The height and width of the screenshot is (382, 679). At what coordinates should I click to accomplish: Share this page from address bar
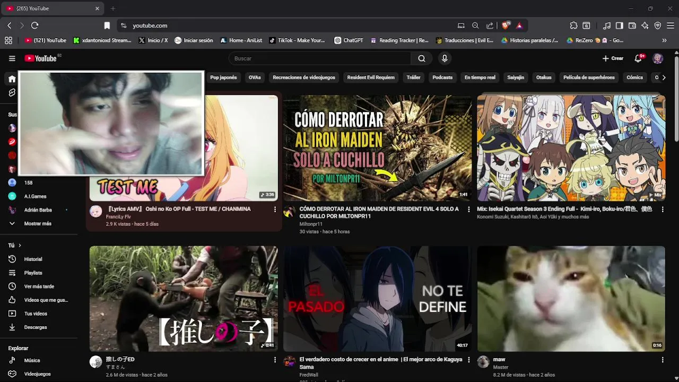click(490, 25)
